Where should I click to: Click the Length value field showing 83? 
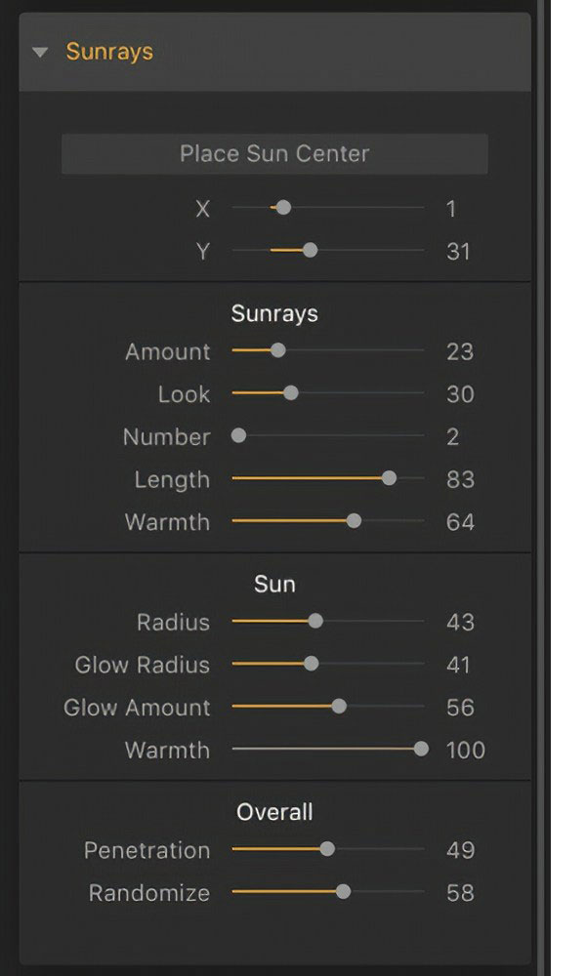click(x=460, y=479)
